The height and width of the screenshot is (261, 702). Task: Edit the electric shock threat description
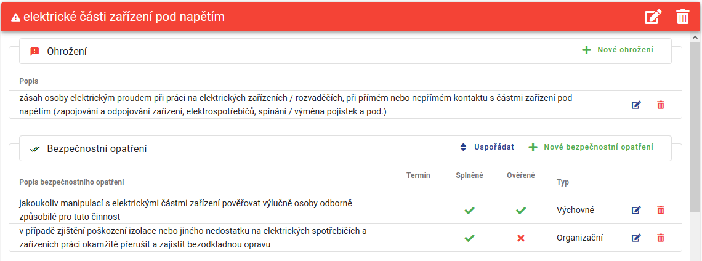(x=636, y=105)
